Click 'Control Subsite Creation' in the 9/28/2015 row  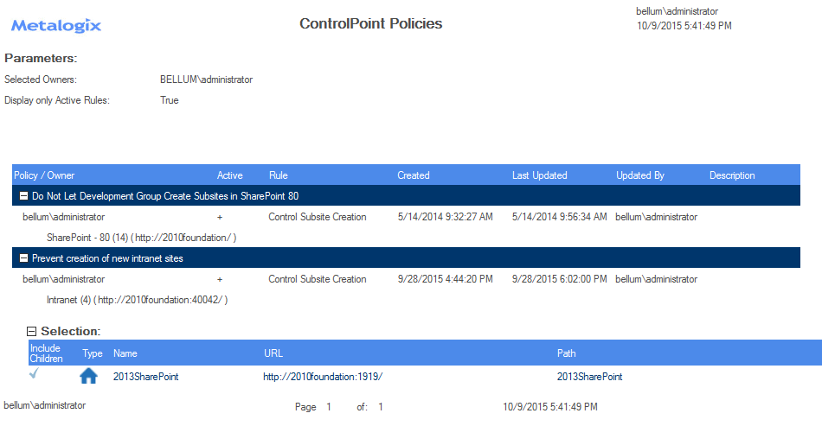318,279
